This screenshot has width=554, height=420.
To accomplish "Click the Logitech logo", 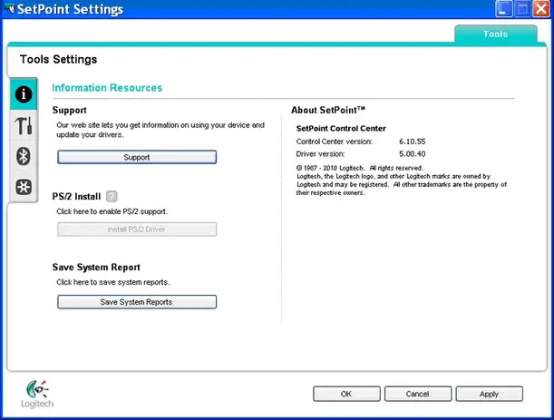I will 37,395.
